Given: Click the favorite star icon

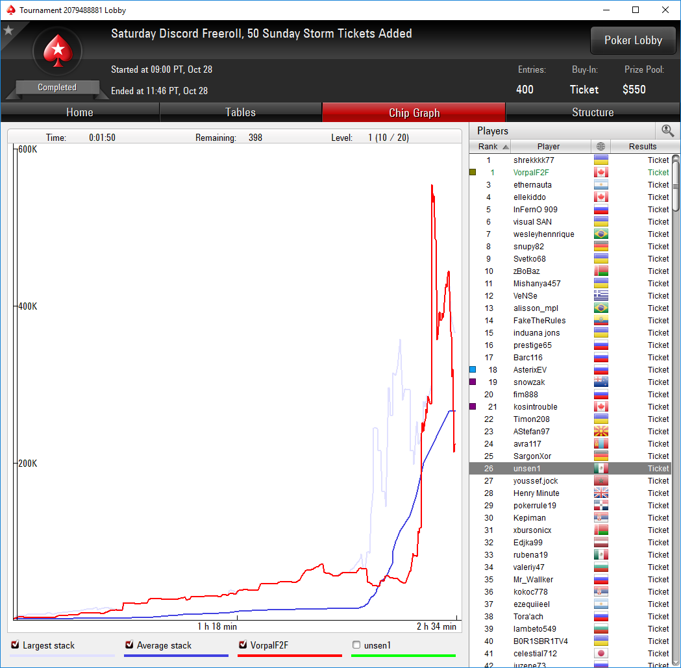Looking at the screenshot, I should [8, 31].
